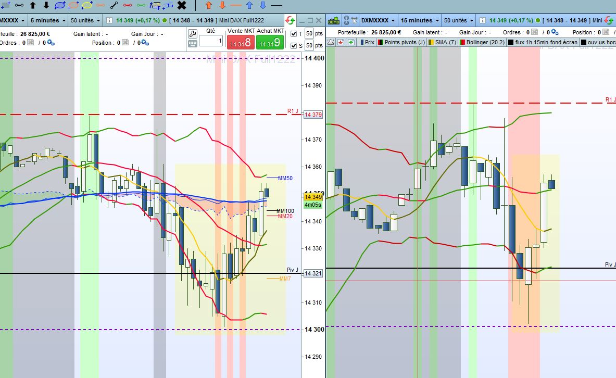Click the black X delete drawings icon

182,6
